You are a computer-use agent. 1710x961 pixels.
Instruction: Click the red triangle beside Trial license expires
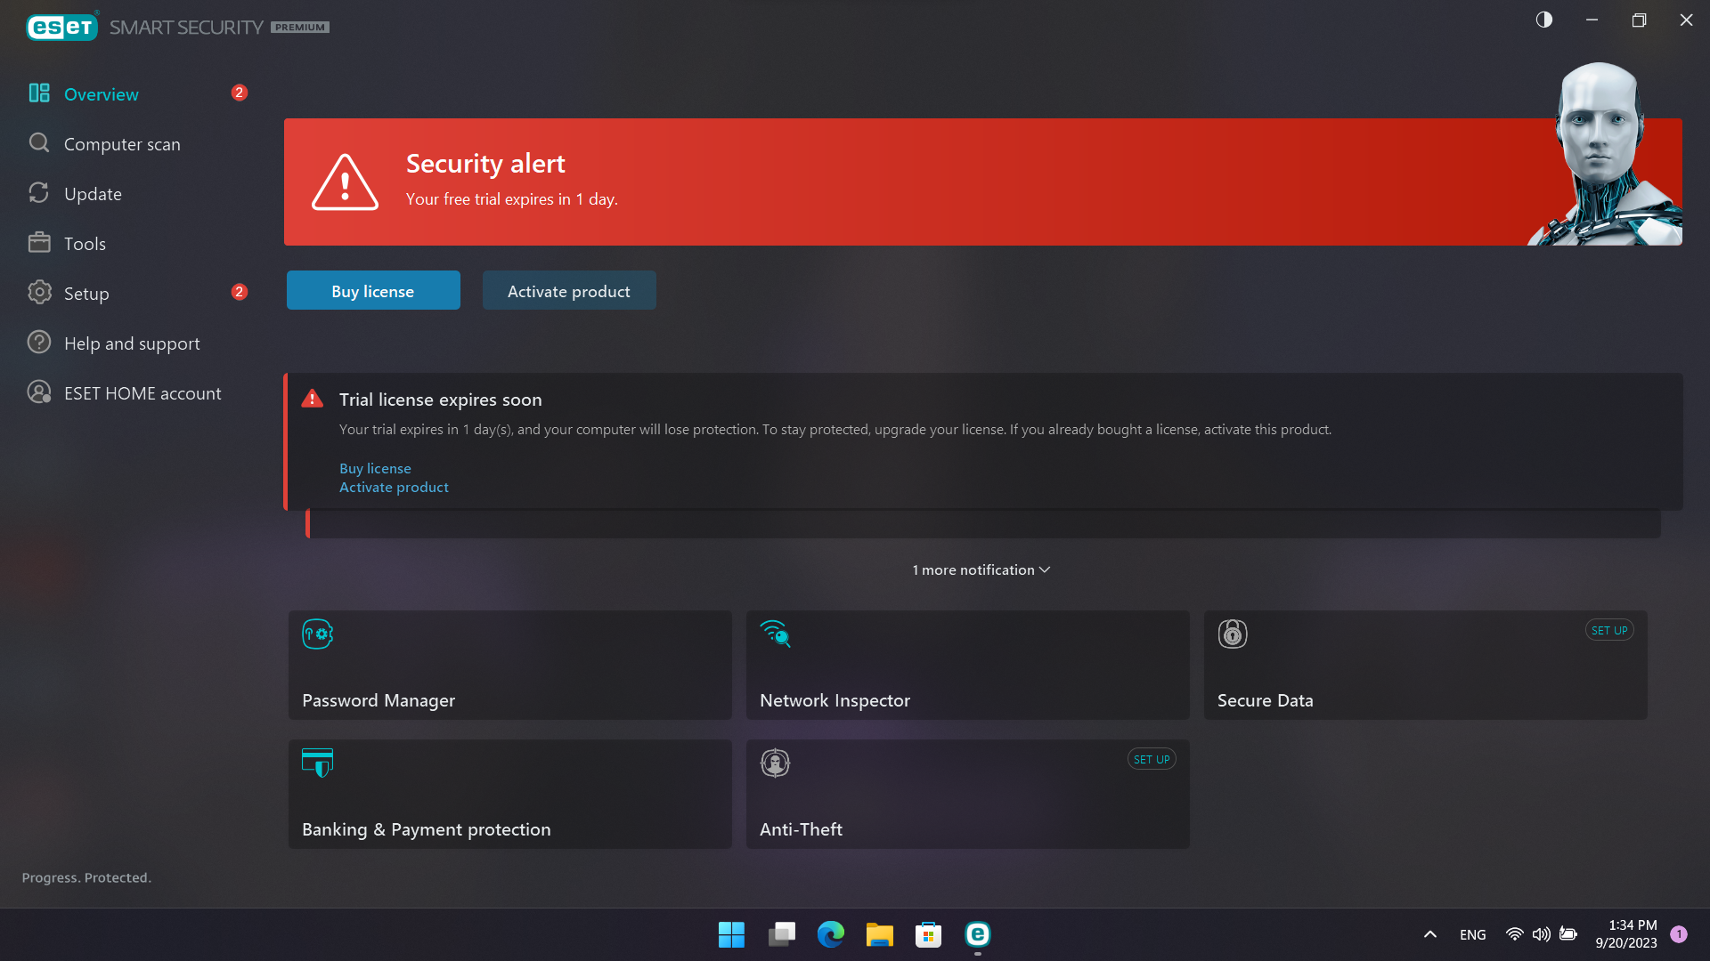point(313,399)
